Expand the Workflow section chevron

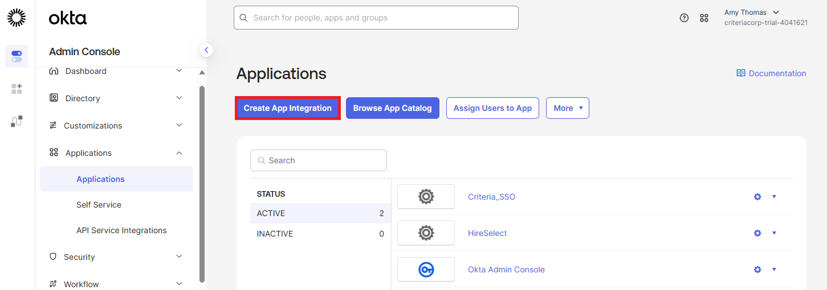click(179, 284)
